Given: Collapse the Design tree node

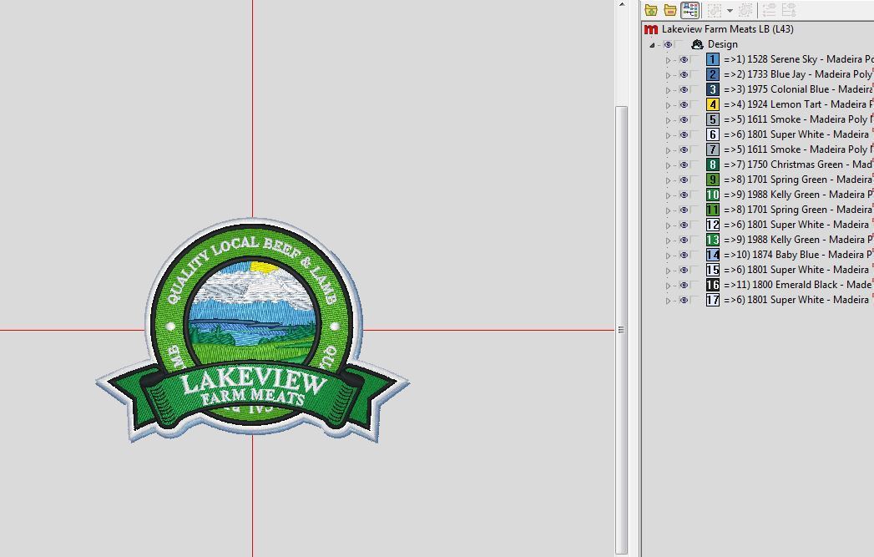Looking at the screenshot, I should 652,44.
